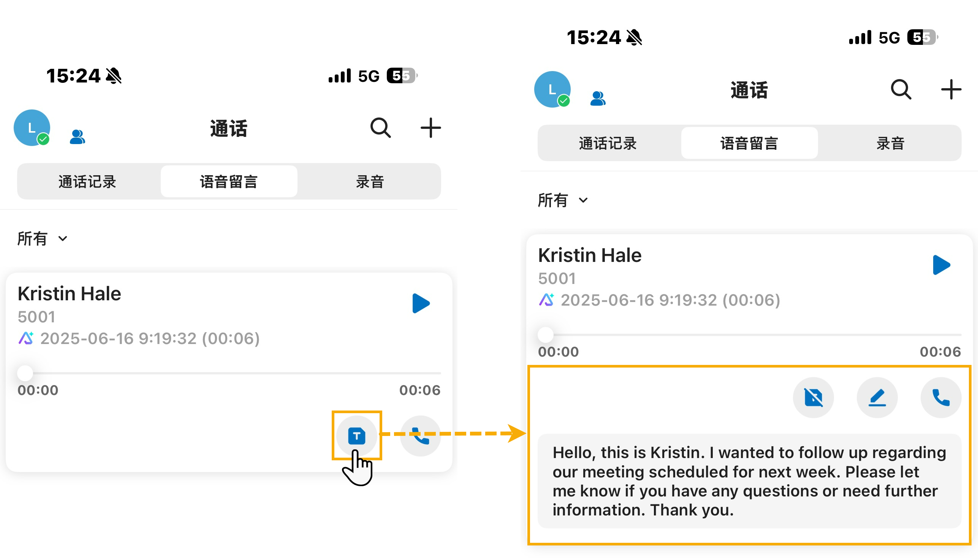
Task: Open contacts icon beside avatar in left screen
Action: pos(77,137)
